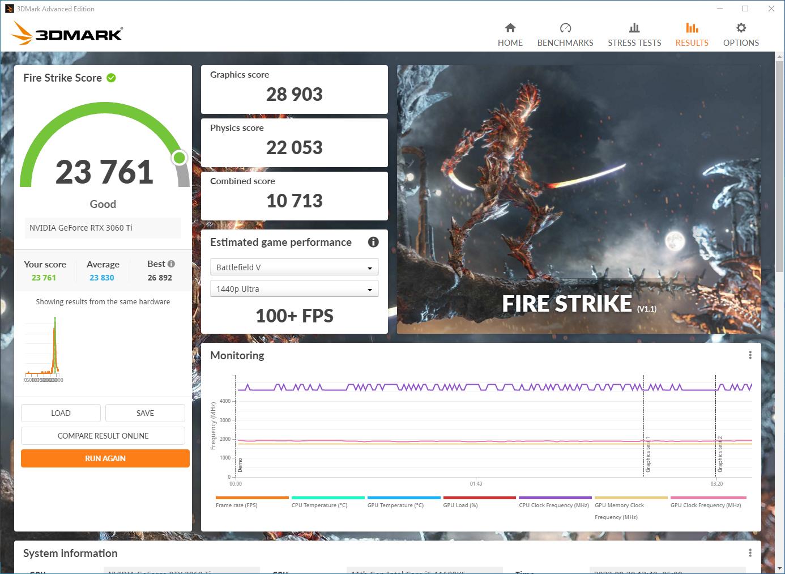Click the 3DMark logo
This screenshot has height=574, width=785.
click(67, 33)
